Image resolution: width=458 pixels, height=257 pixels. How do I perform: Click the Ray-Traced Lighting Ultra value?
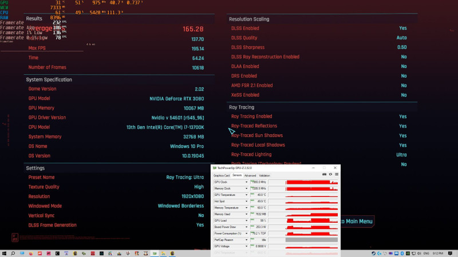pos(401,155)
